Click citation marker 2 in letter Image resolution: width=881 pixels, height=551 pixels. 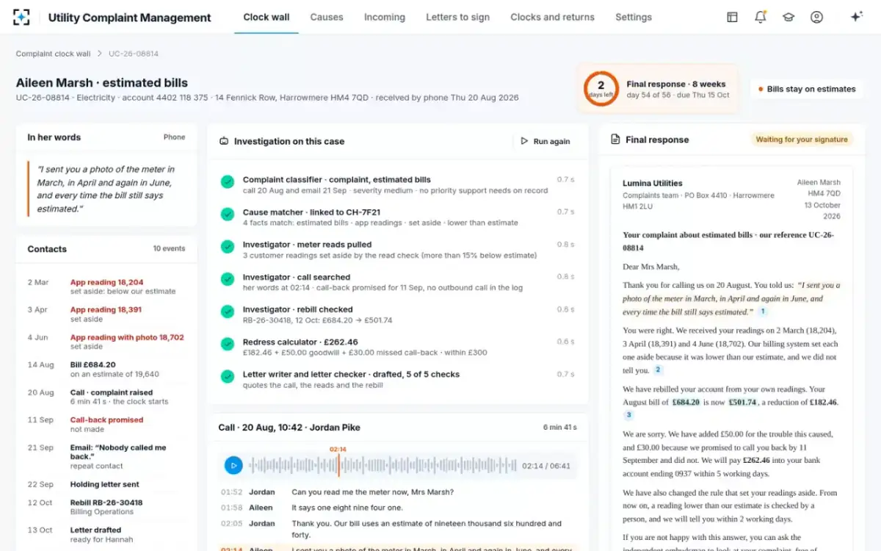click(659, 370)
